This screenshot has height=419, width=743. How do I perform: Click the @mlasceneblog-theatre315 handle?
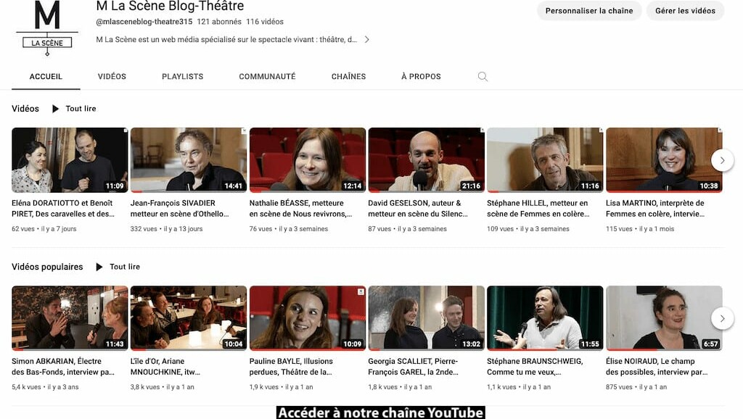(144, 22)
